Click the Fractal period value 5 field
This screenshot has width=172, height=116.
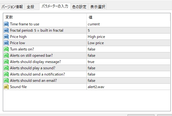point(128,30)
